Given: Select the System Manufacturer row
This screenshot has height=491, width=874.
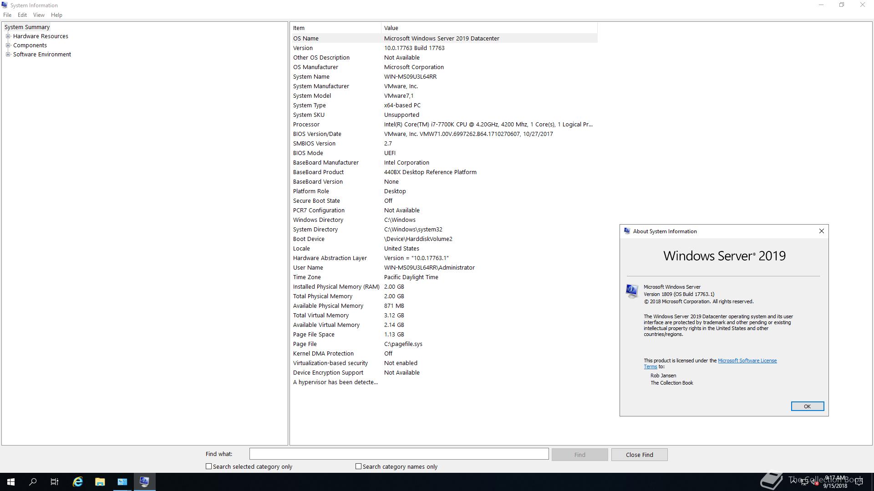Looking at the screenshot, I should click(x=444, y=86).
